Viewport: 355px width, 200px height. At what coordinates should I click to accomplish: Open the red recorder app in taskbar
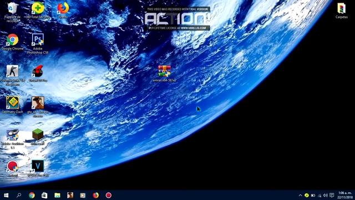109,195
